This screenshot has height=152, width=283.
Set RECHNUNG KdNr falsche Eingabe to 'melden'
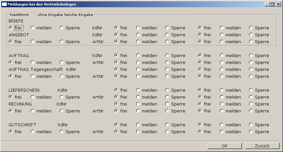(x=222, y=104)
